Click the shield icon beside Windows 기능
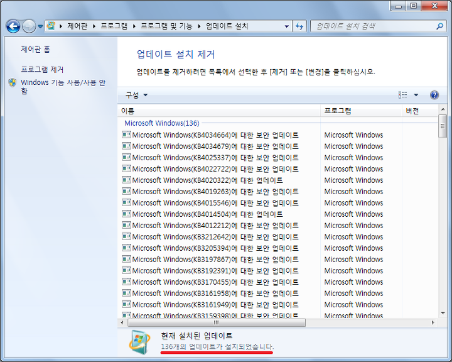This screenshot has height=362, width=452. pyautogui.click(x=13, y=82)
